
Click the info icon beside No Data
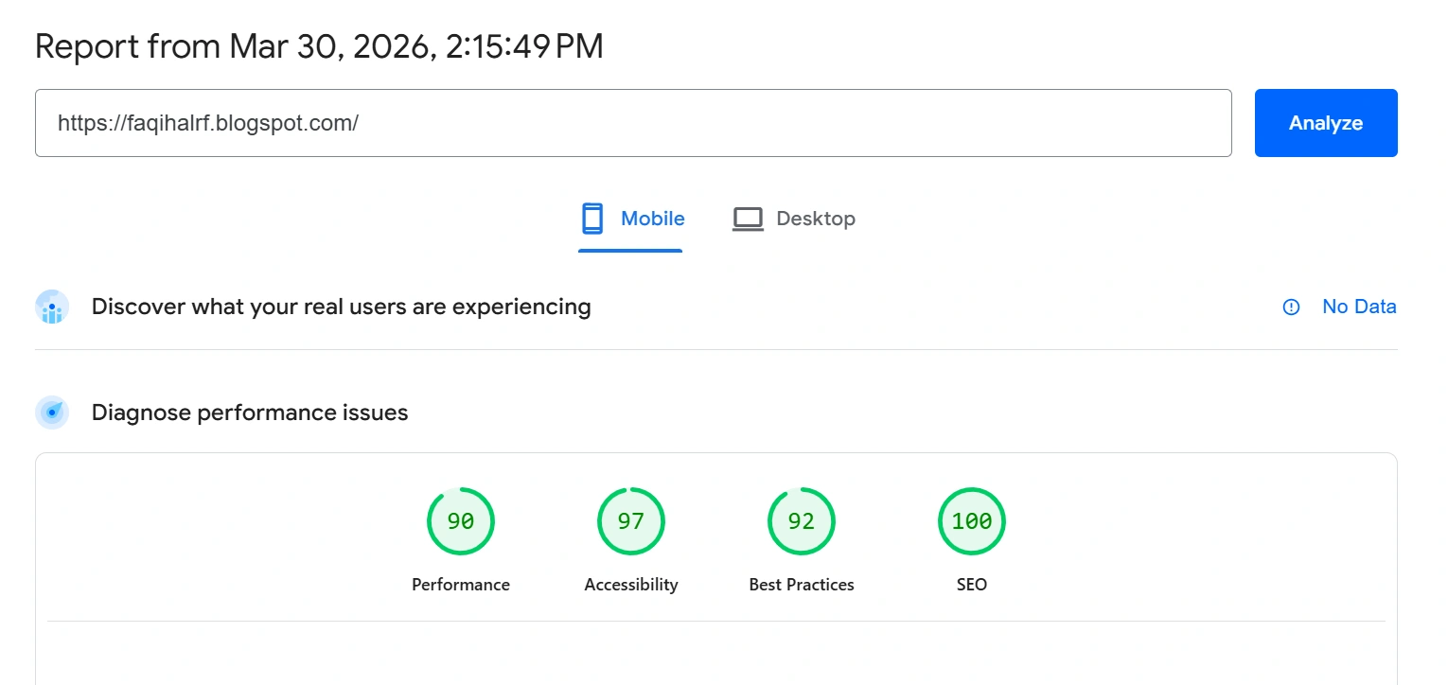tap(1291, 307)
